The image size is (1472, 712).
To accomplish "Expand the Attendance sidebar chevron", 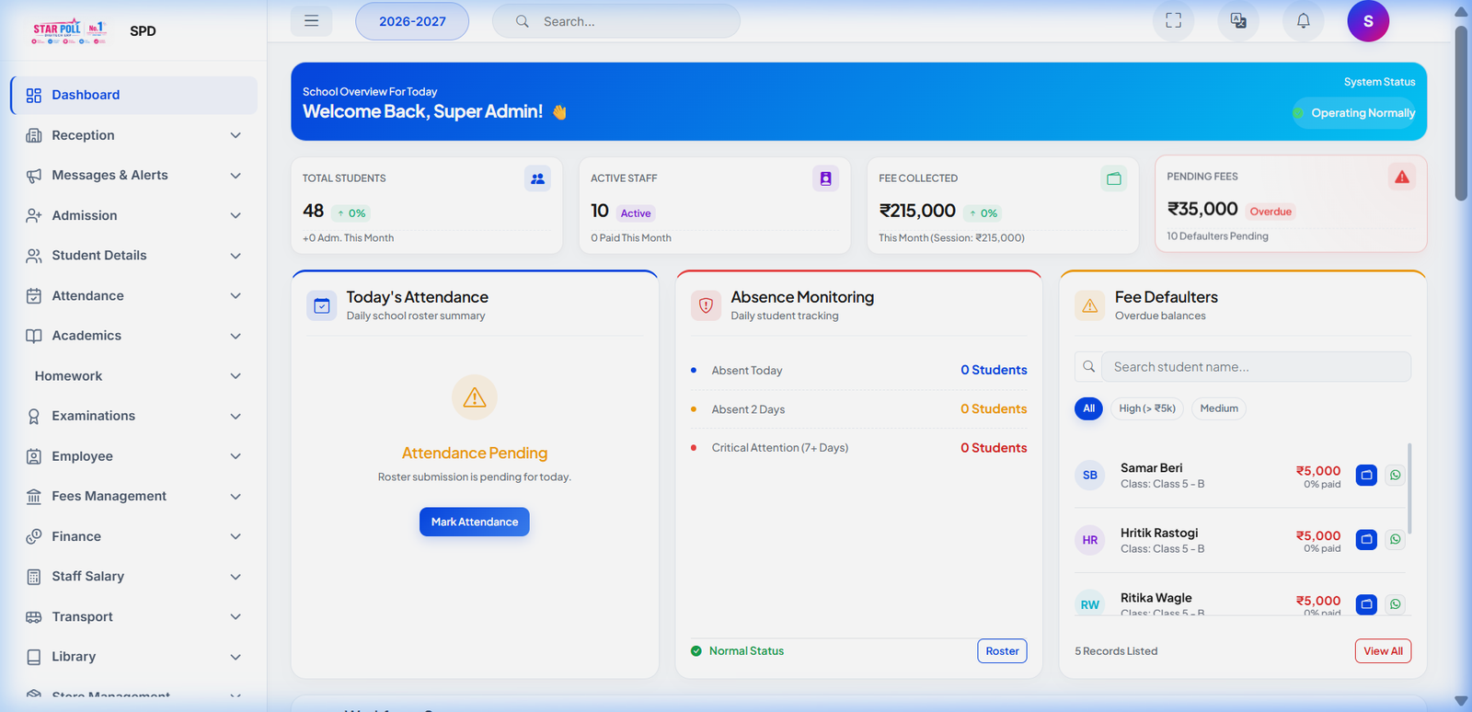I will (x=236, y=295).
